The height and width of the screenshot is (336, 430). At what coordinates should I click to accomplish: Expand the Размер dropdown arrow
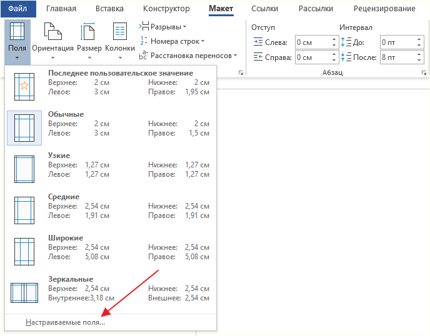[89, 58]
